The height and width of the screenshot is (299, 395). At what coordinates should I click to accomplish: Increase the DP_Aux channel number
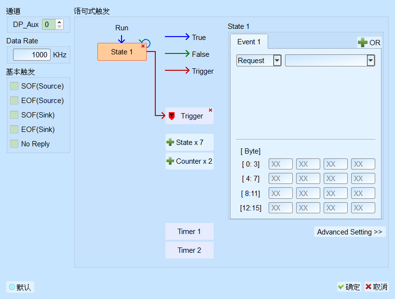pyautogui.click(x=59, y=22)
